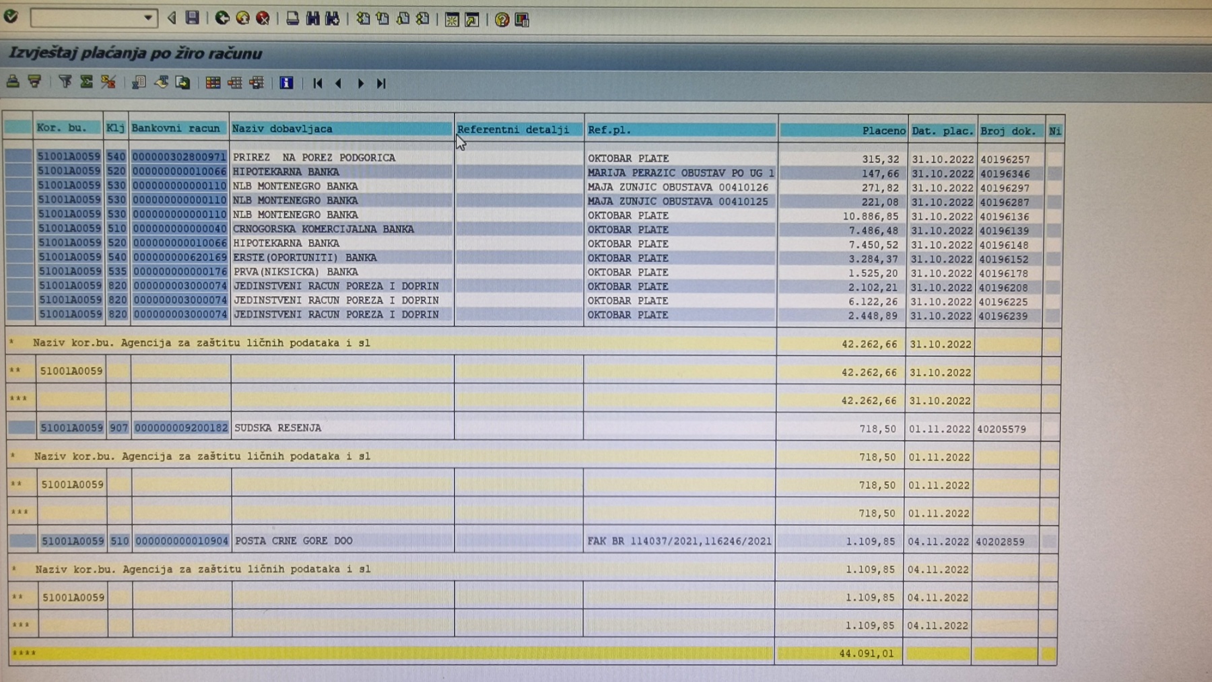Screen dimensions: 1212x682
Task: Click the Customize local layout icon
Action: click(522, 20)
